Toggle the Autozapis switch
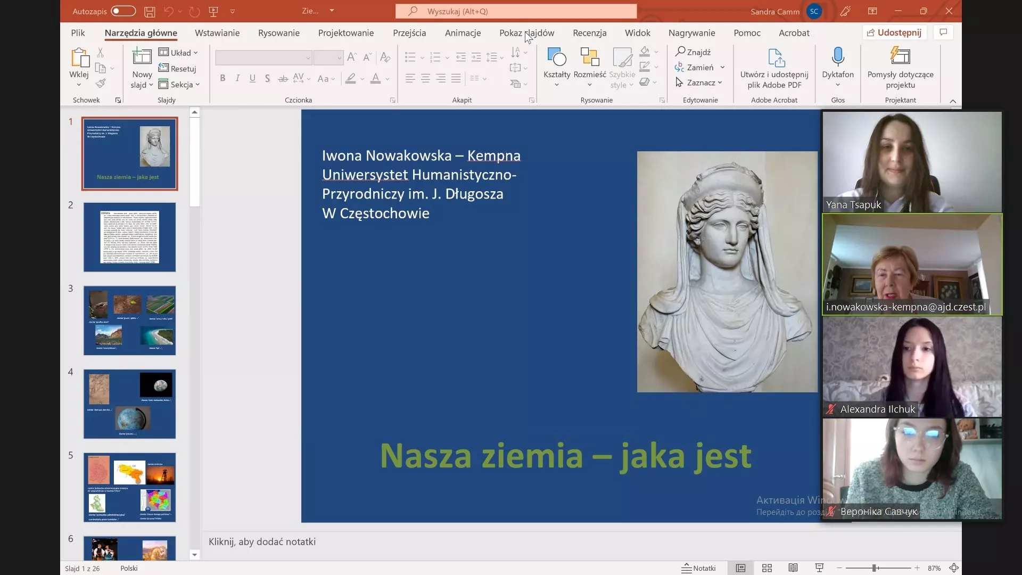Image resolution: width=1022 pixels, height=575 pixels. coord(123,11)
